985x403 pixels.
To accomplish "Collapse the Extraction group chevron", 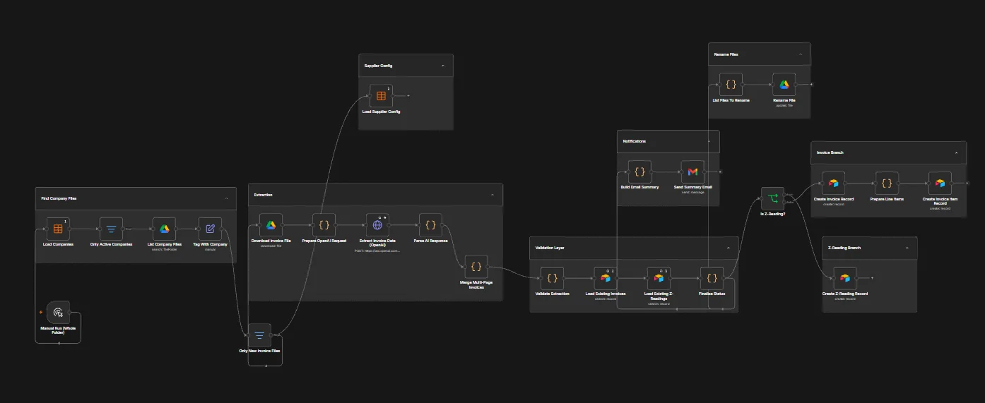I will 492,195.
